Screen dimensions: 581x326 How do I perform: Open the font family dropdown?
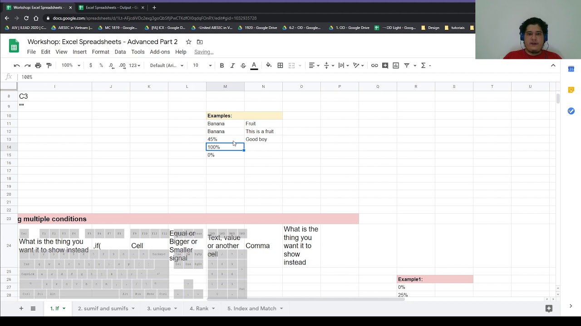167,66
